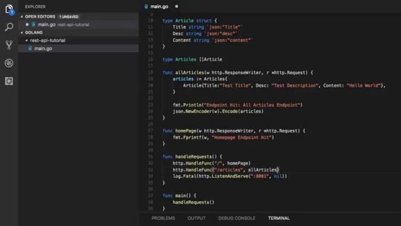Image resolution: width=401 pixels, height=226 pixels.
Task: Click the func main() declaration line
Action: (179, 196)
